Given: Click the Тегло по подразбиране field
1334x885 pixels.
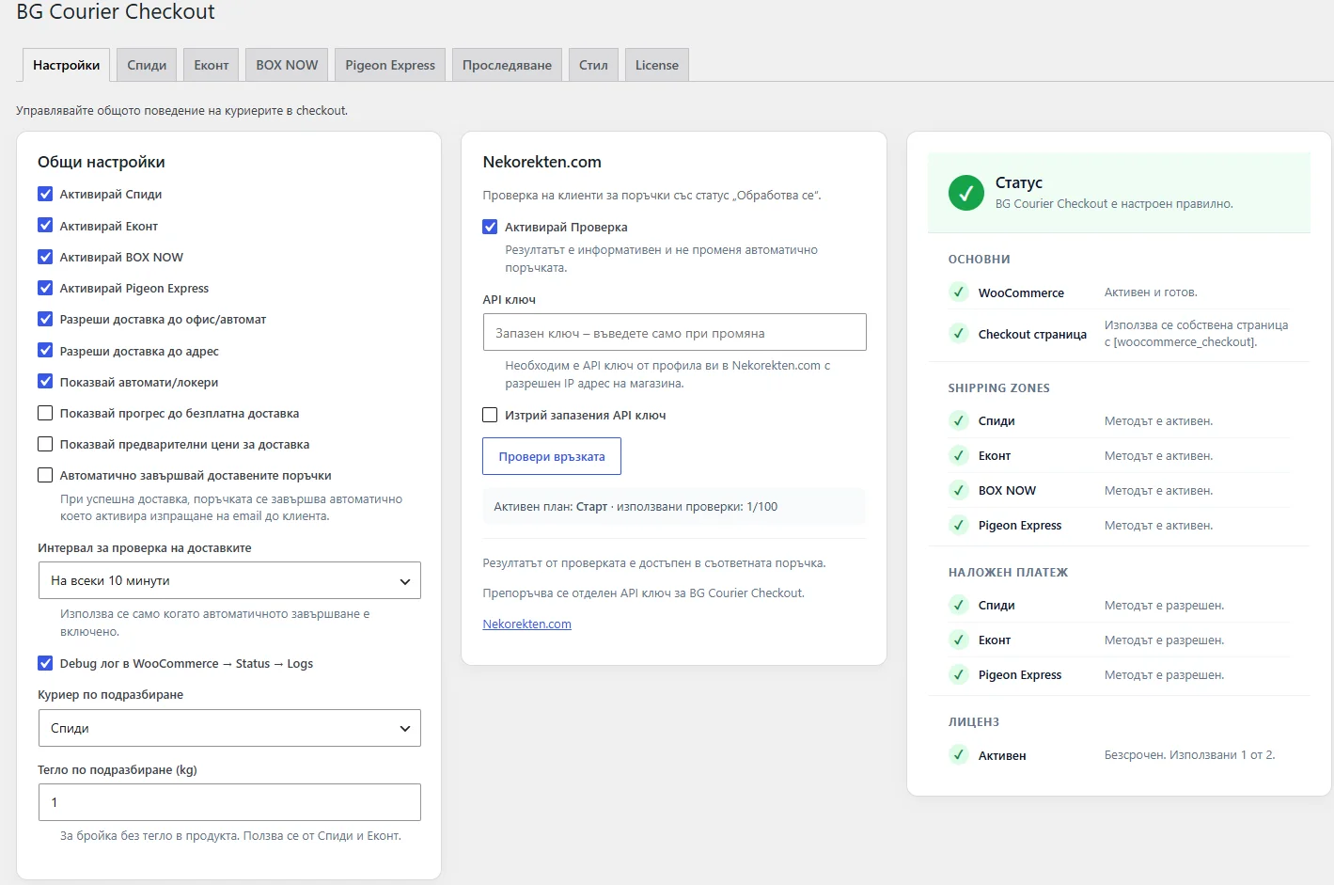Looking at the screenshot, I should (229, 802).
